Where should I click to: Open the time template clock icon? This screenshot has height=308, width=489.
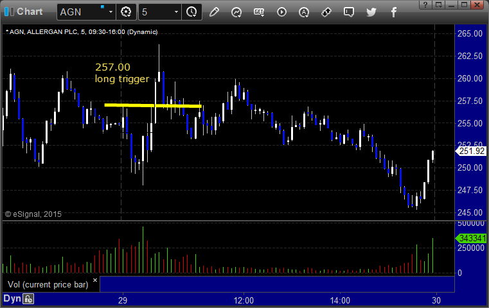191,12
